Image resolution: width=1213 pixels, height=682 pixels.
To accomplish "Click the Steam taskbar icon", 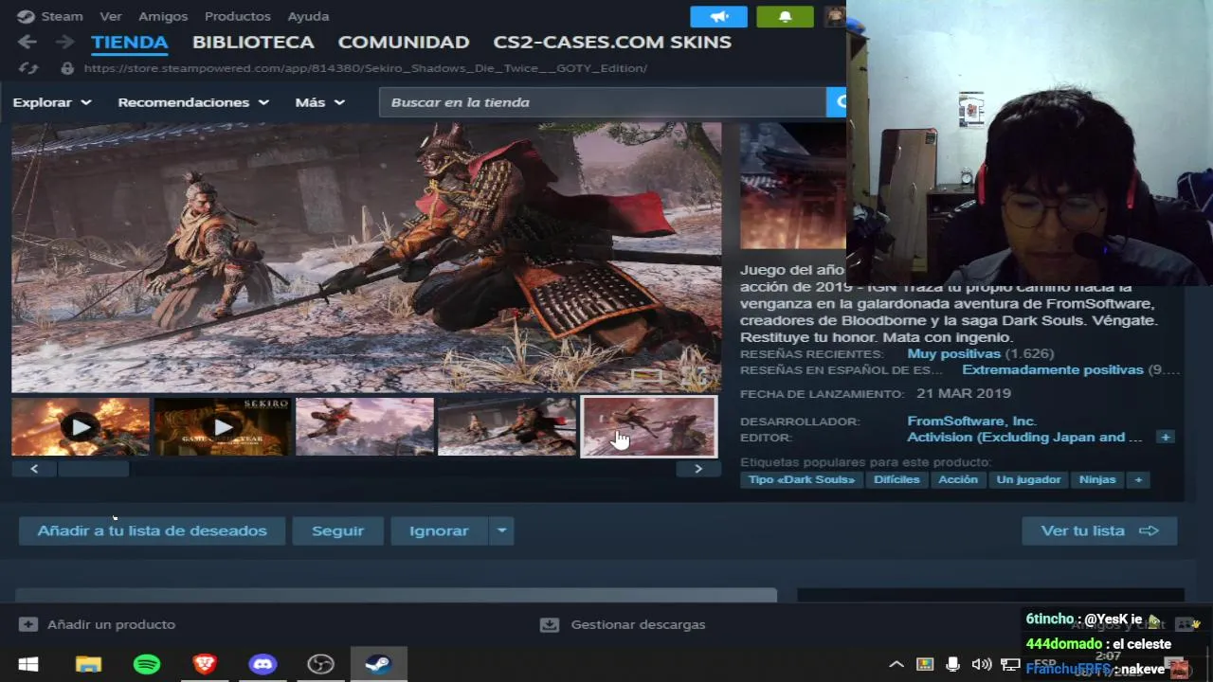I will (378, 664).
